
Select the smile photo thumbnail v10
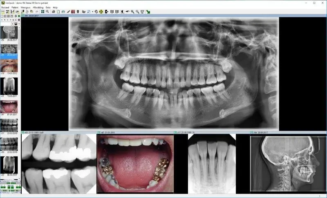tap(9, 65)
